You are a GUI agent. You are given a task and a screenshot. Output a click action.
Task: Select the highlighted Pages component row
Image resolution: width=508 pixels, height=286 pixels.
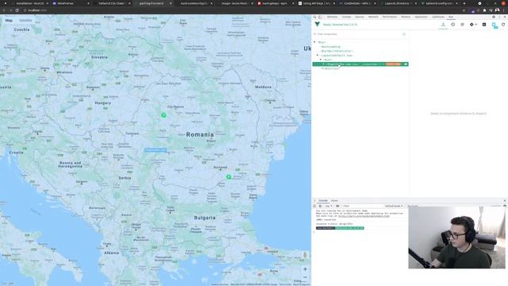(360, 64)
